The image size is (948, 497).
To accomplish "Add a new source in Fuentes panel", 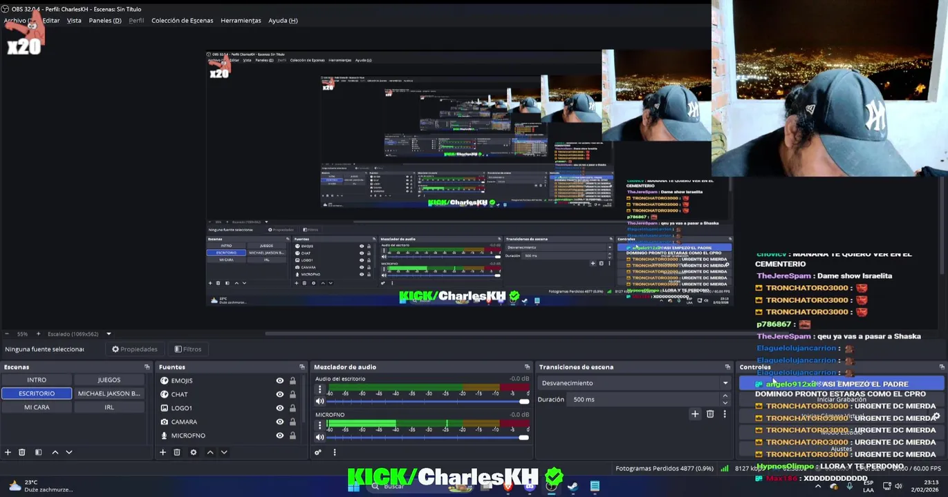I will (x=162, y=452).
